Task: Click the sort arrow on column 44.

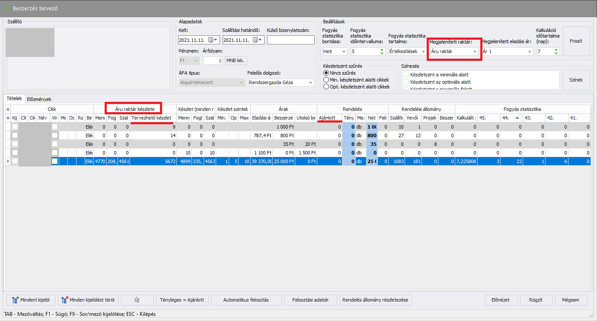Action: coord(517,118)
